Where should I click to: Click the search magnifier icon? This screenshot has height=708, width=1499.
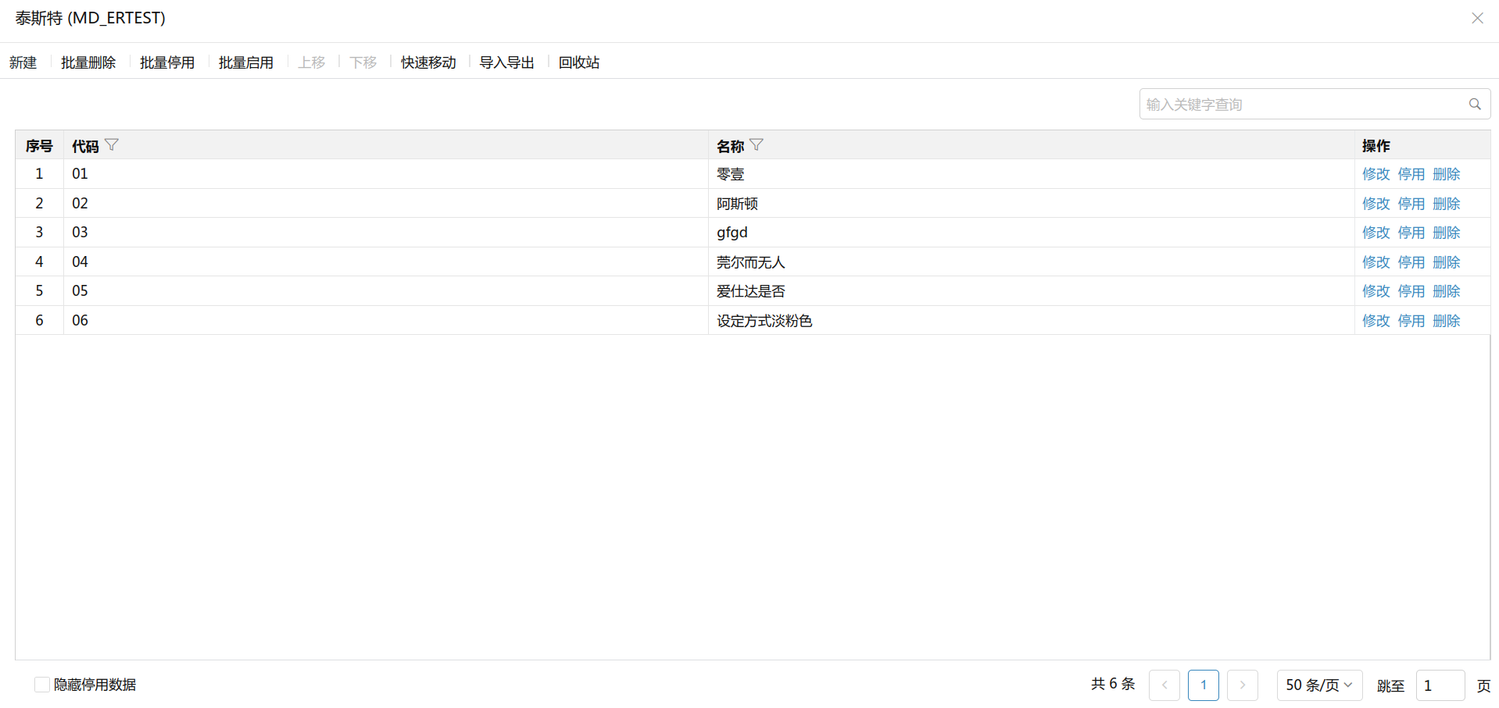(1474, 105)
